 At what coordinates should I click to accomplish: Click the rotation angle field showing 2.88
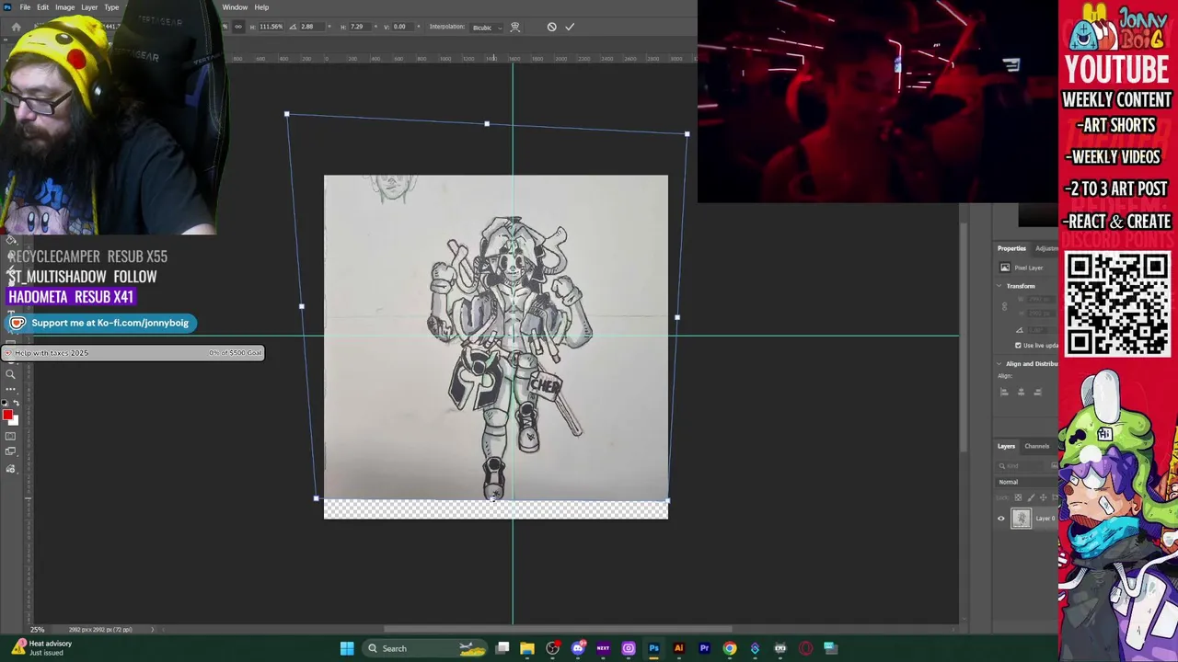tap(311, 27)
